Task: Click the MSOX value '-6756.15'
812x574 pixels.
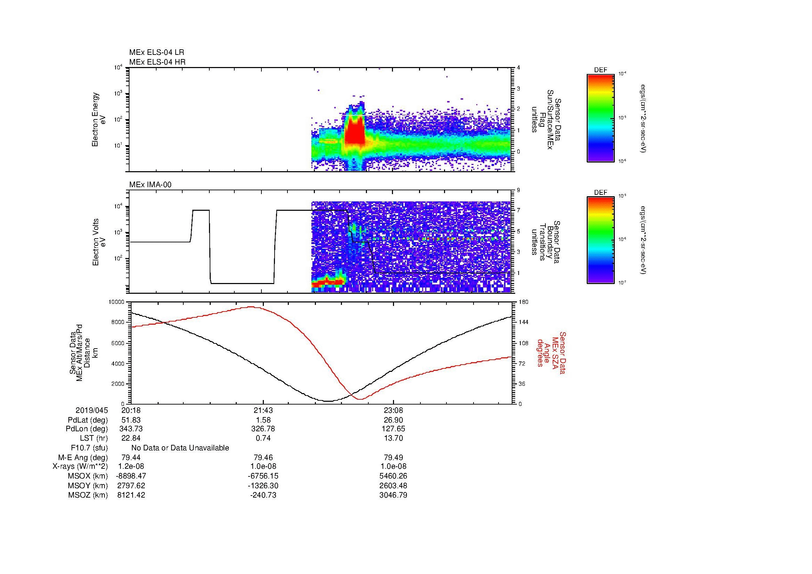Action: [263, 476]
